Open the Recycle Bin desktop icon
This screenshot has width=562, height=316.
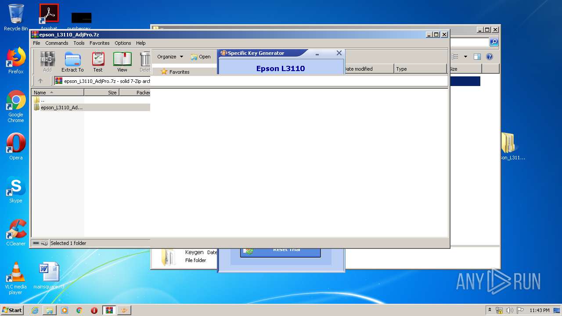click(x=16, y=18)
